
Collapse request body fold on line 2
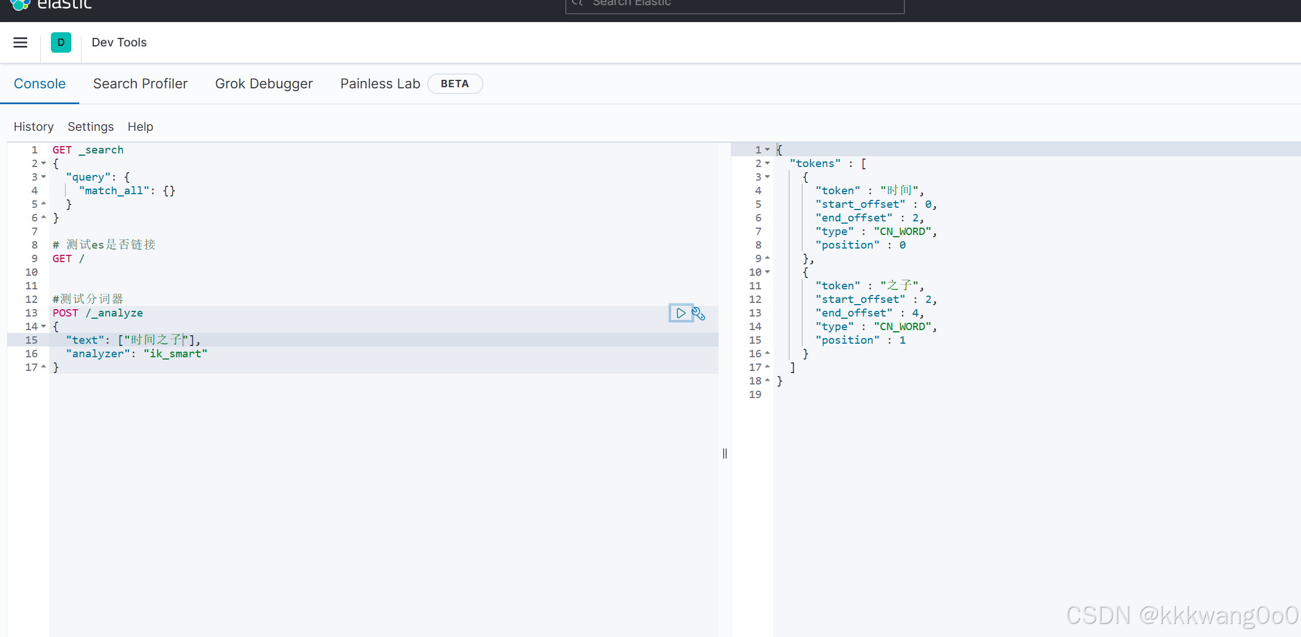44,164
